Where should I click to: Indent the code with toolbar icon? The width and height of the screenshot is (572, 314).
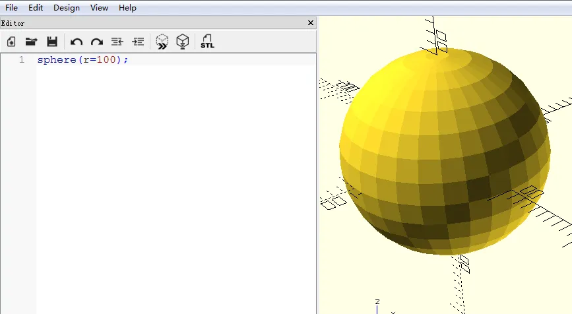(138, 42)
